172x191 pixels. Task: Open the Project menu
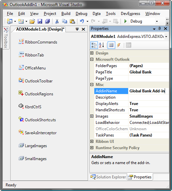(x=50, y=14)
